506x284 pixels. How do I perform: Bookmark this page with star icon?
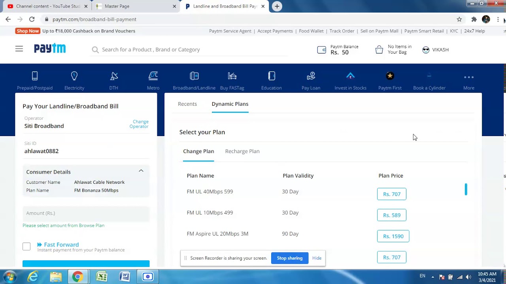pyautogui.click(x=459, y=19)
